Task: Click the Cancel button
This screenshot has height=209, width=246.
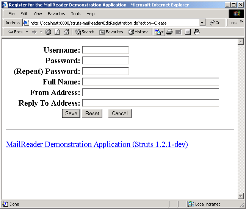Action: [120, 114]
